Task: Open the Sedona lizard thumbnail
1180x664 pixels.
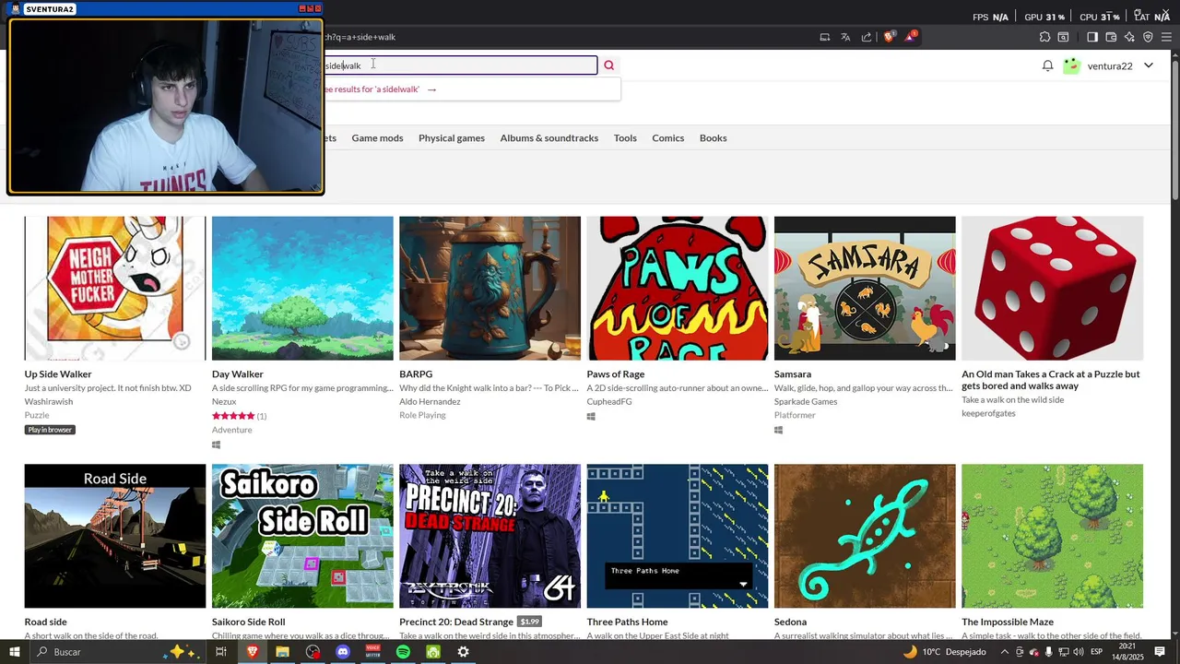Action: [865, 536]
